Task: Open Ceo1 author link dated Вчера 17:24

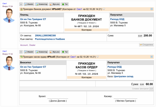Action: pos(5,3)
